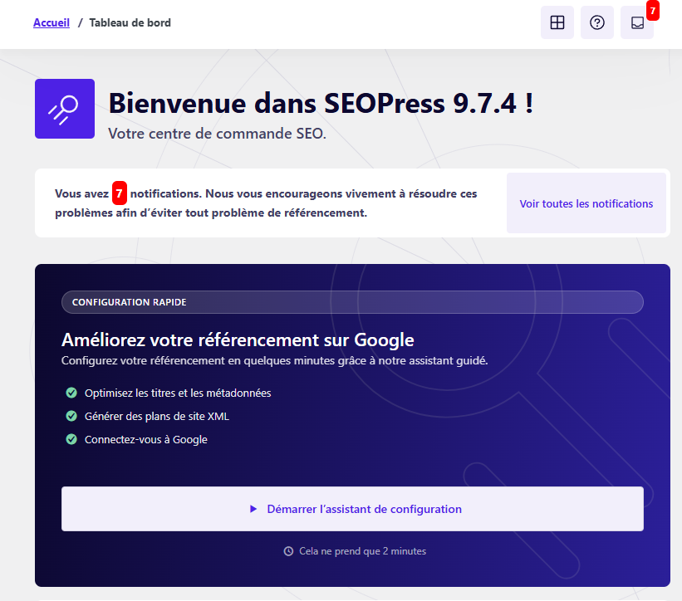Screen dimensions: 682x601
Task: Click Optimisez les titres et les métadonnées
Action: 178,393
